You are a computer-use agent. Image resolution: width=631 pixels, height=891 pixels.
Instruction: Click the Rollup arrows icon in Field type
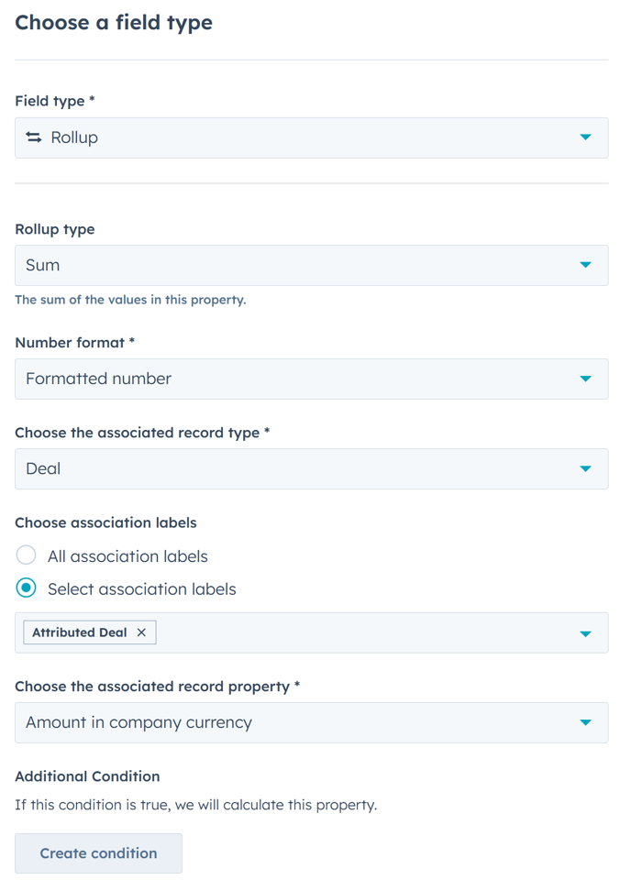[34, 137]
